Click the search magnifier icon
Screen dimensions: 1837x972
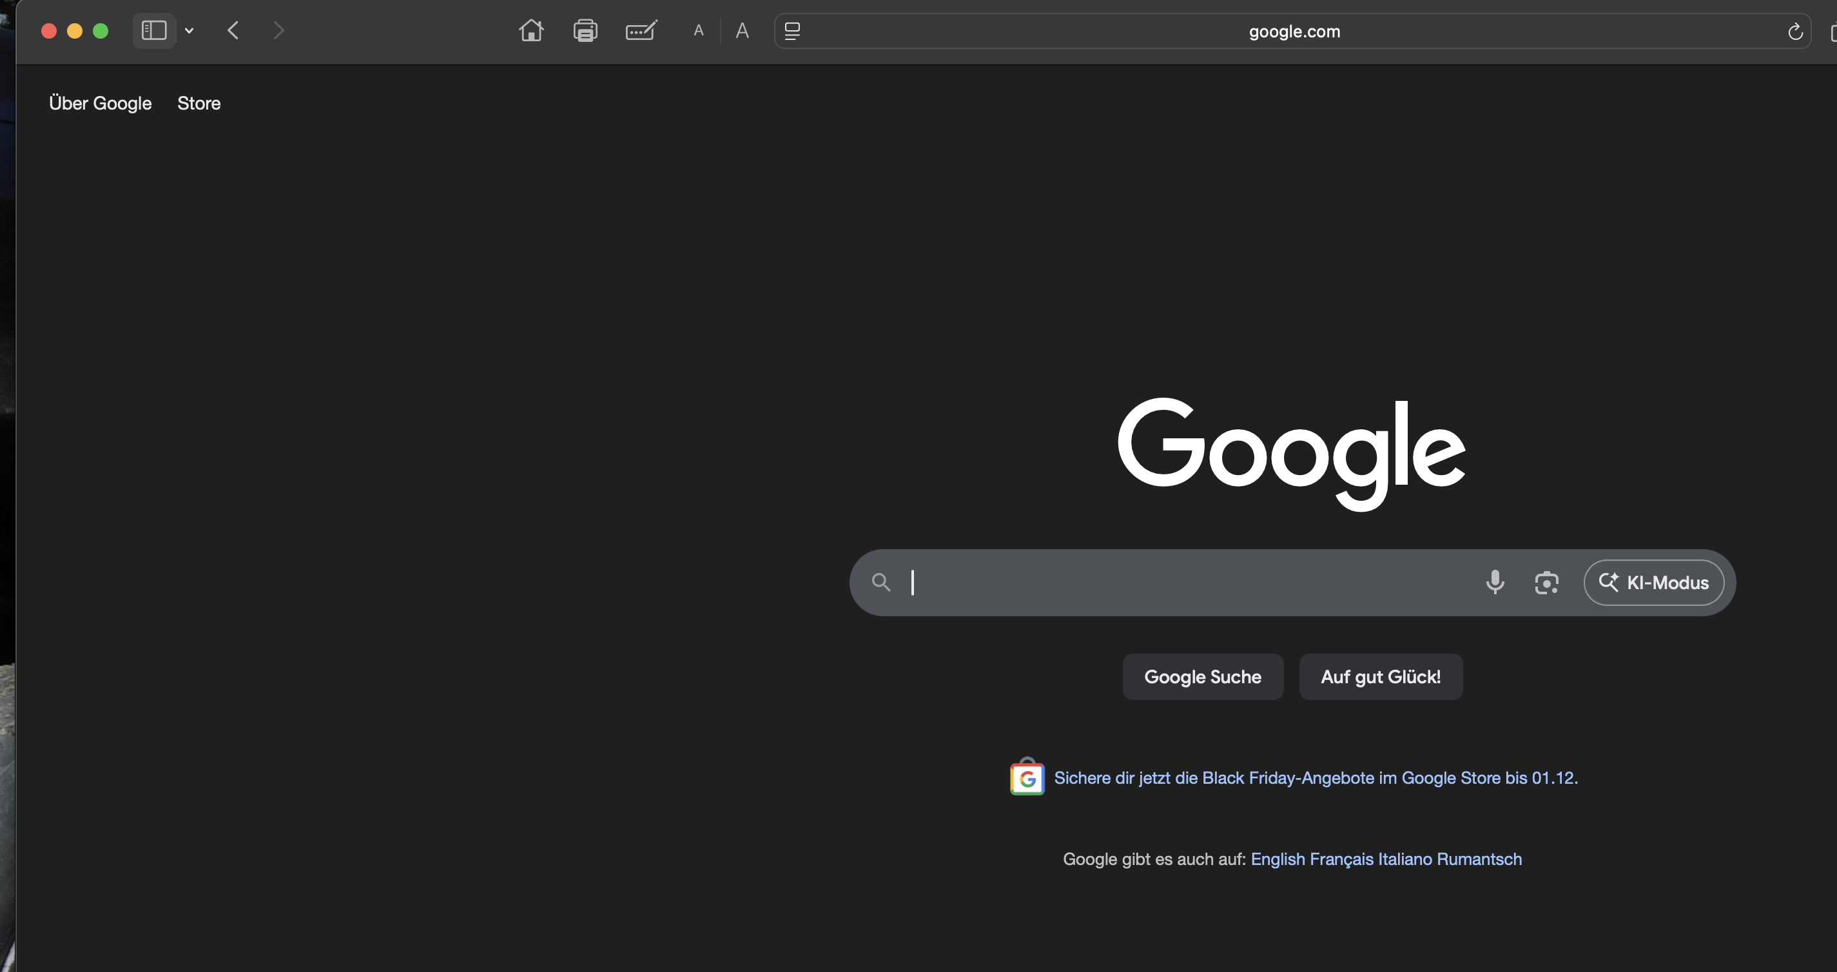(x=880, y=582)
